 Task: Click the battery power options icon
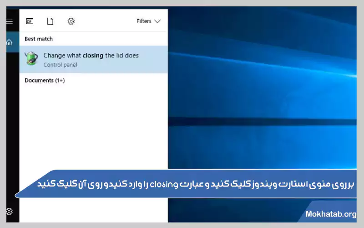coord(31,58)
